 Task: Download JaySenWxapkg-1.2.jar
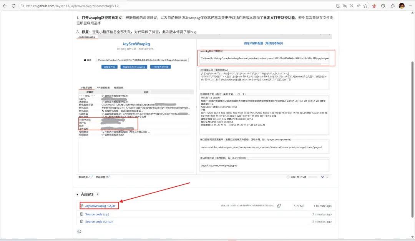coord(100,206)
